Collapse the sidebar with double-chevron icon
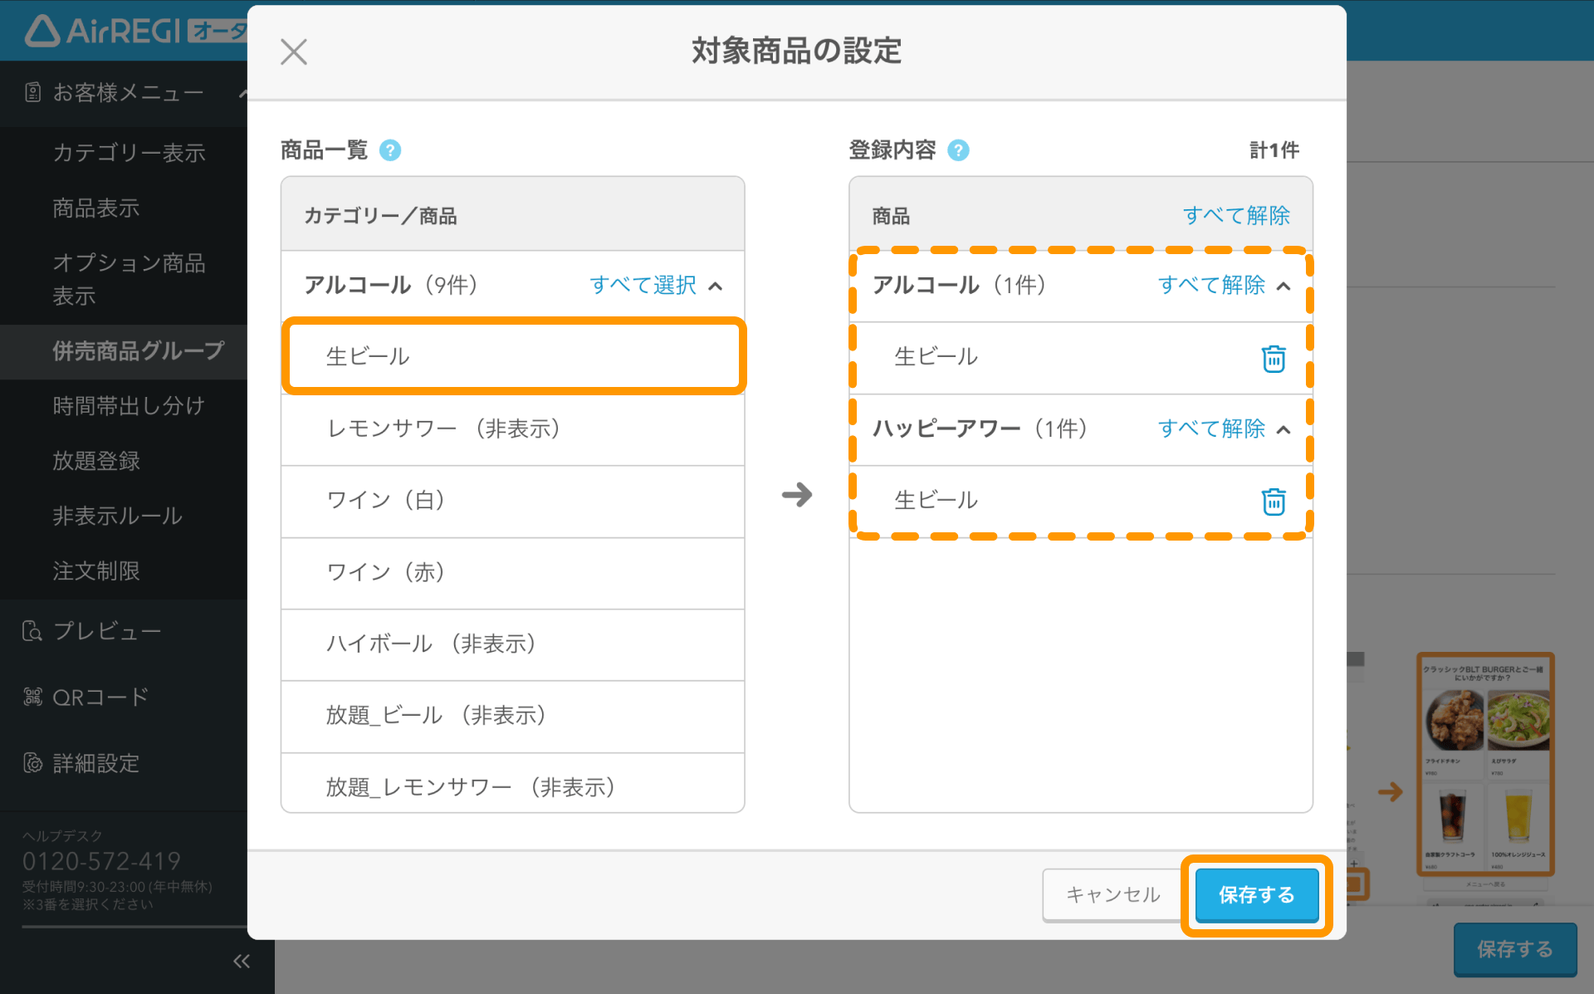Viewport: 1594px width, 994px height. [x=242, y=961]
